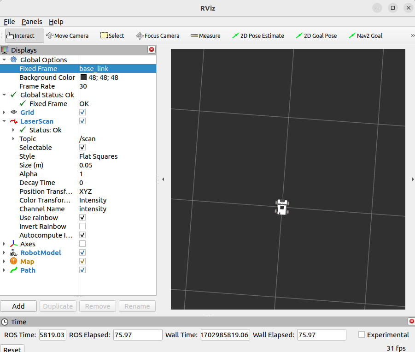Click the LaserScan red wave icon
Image resolution: width=415 pixels, height=352 pixels.
pyautogui.click(x=14, y=121)
